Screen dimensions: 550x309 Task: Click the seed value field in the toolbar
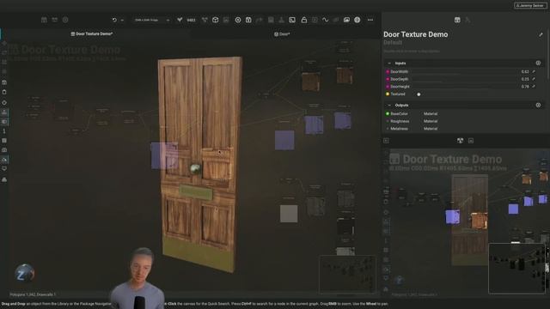coord(191,20)
